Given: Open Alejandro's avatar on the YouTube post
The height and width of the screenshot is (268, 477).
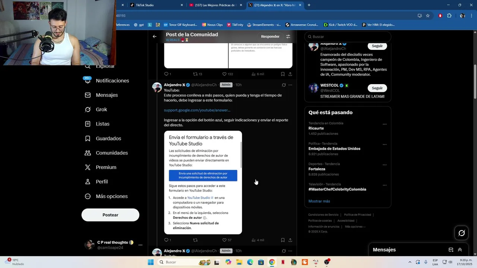Looking at the screenshot, I should [x=157, y=87].
